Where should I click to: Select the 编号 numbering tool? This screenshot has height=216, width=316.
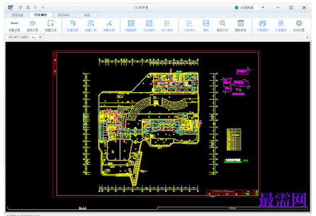tap(206, 26)
